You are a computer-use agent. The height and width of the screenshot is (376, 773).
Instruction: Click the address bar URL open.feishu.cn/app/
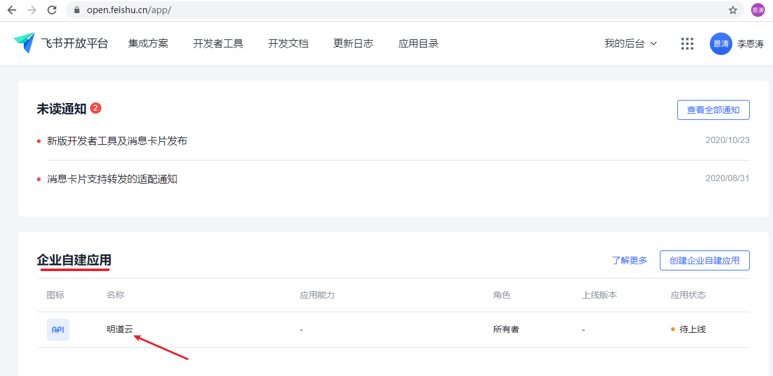[129, 10]
